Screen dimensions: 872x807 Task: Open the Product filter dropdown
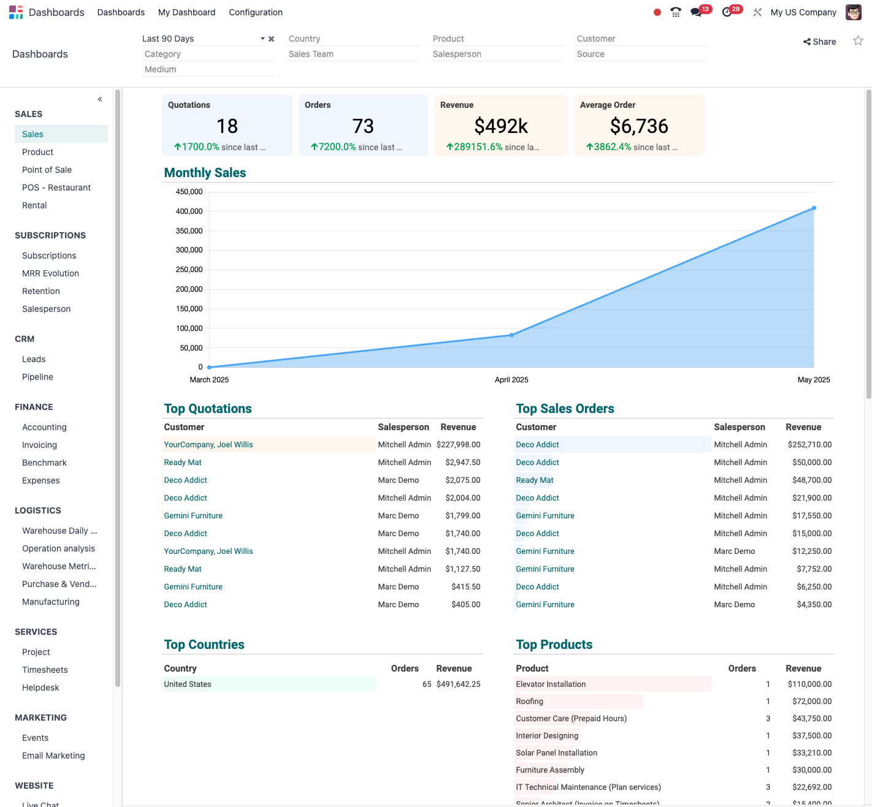(x=497, y=39)
